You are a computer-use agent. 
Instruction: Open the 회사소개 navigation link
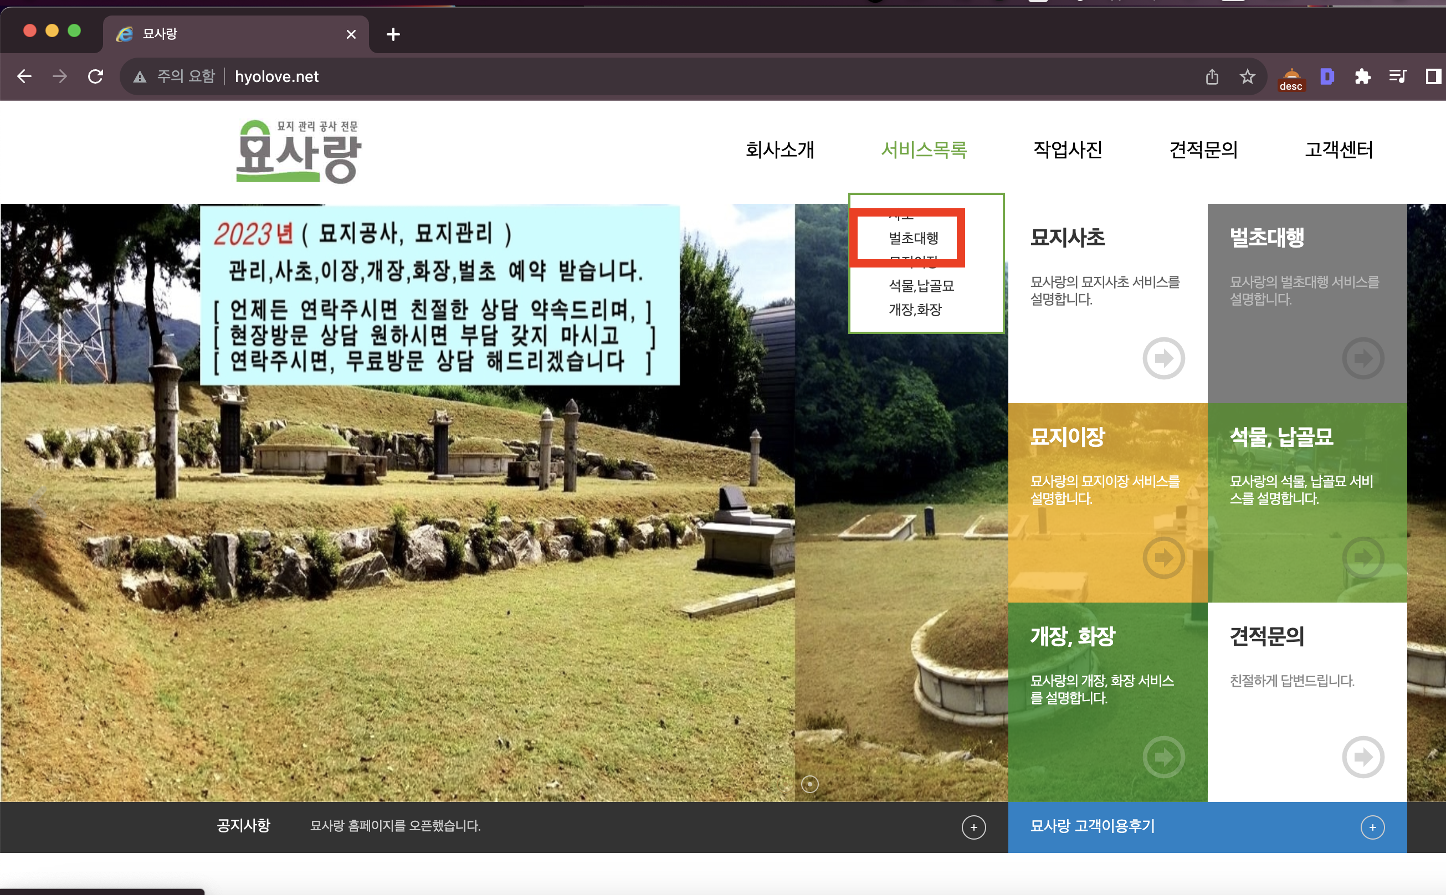coord(780,150)
